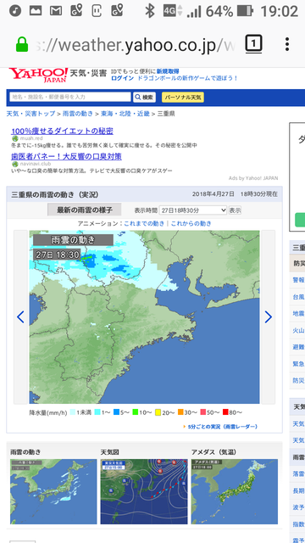Go to next map area with right arrow
This screenshot has height=543, width=305.
[269, 316]
